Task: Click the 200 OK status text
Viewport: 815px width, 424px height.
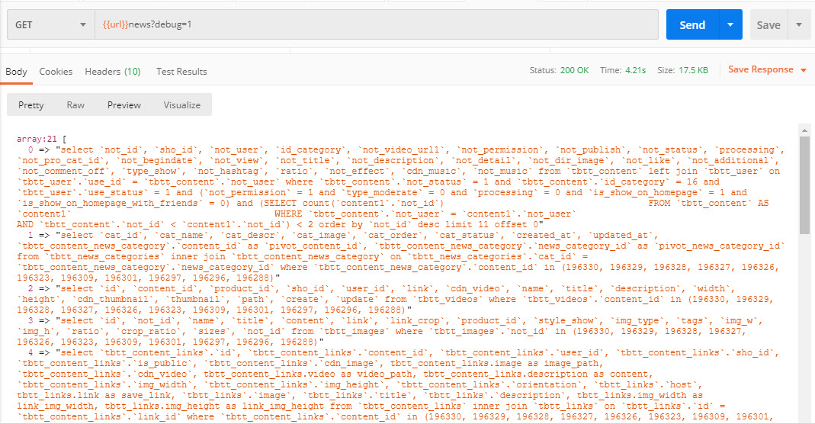Action: coord(574,70)
